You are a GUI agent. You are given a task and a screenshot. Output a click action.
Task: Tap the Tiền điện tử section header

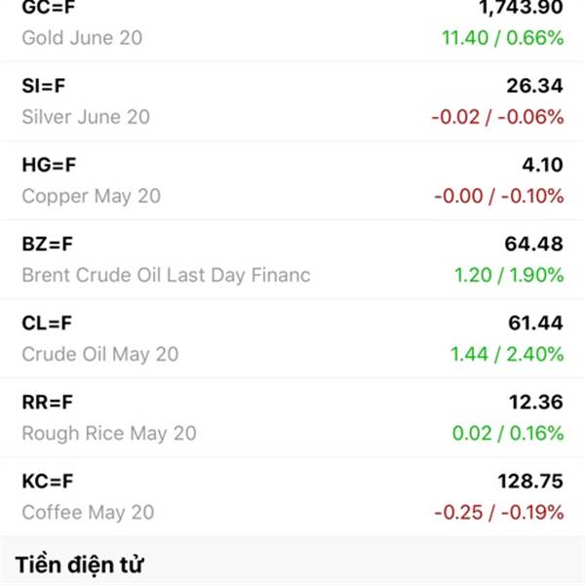[x=79, y=565]
